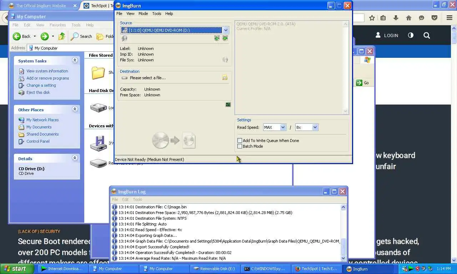Go to Firefox home page icon
This screenshot has height=274, width=457.
point(409,18)
